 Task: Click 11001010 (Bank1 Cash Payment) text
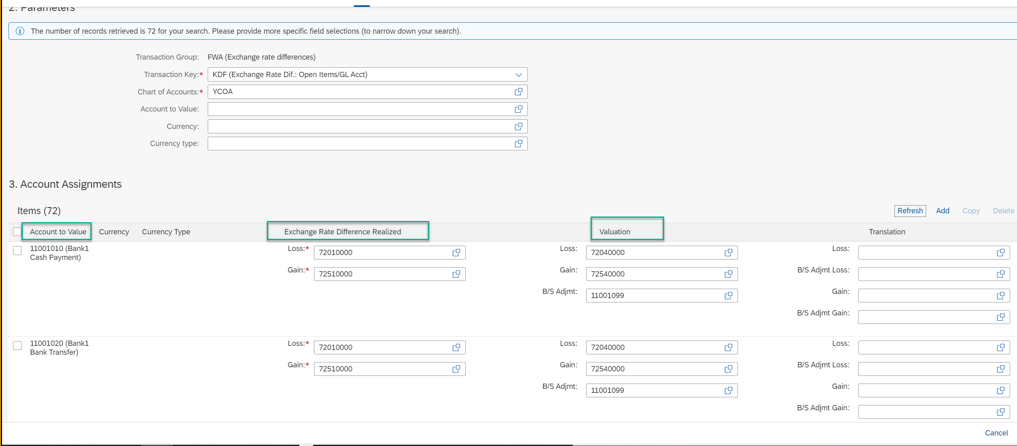pyautogui.click(x=59, y=253)
